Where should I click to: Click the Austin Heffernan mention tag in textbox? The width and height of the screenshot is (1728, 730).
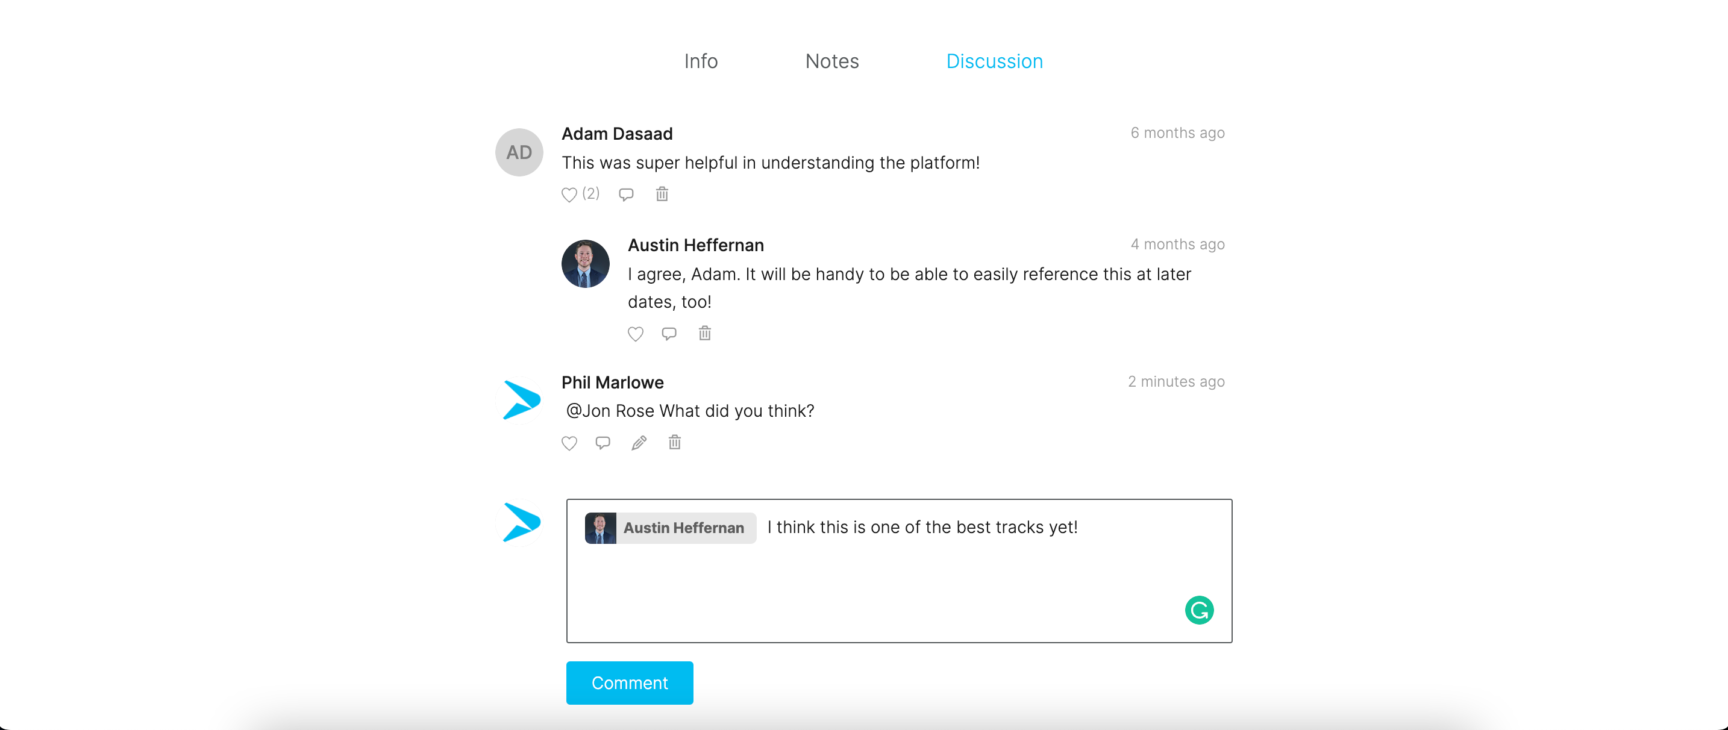[x=670, y=528]
